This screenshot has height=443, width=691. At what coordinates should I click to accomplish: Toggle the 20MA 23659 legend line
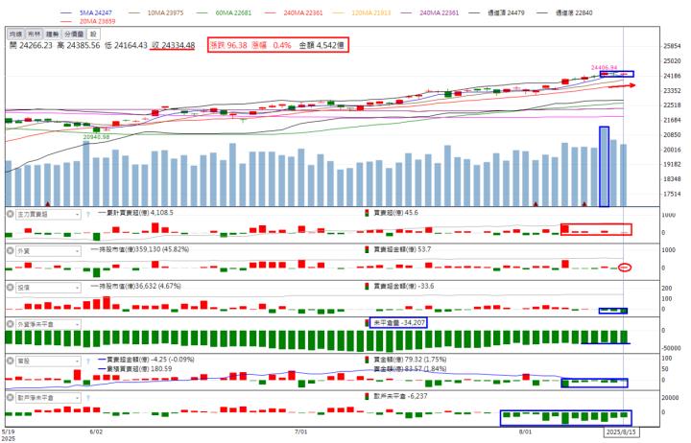[x=87, y=21]
